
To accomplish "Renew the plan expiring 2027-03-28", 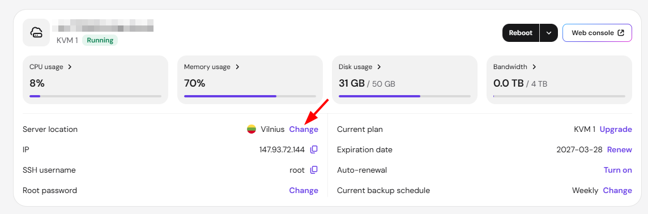I will pos(620,149).
